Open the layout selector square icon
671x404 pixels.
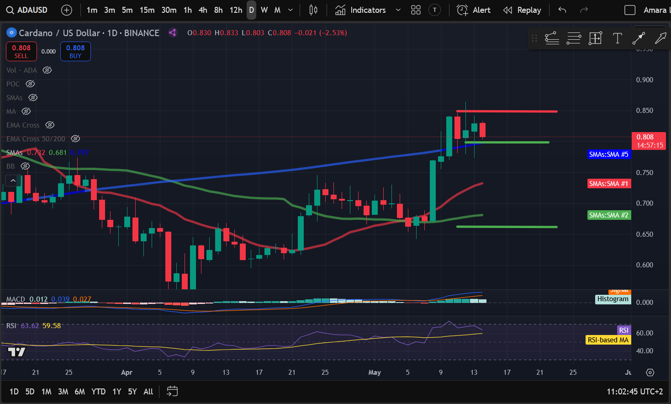click(x=630, y=10)
